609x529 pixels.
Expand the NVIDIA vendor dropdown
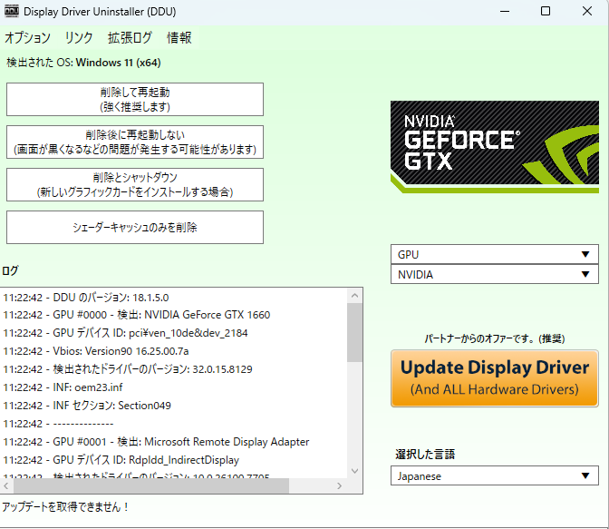point(495,274)
